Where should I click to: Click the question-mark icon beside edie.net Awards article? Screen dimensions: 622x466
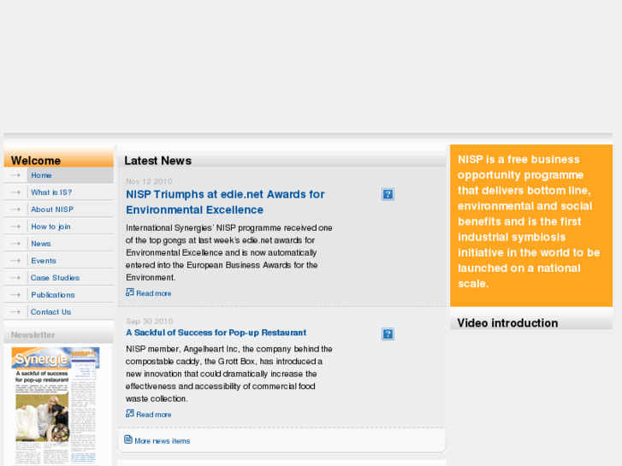[x=388, y=194]
